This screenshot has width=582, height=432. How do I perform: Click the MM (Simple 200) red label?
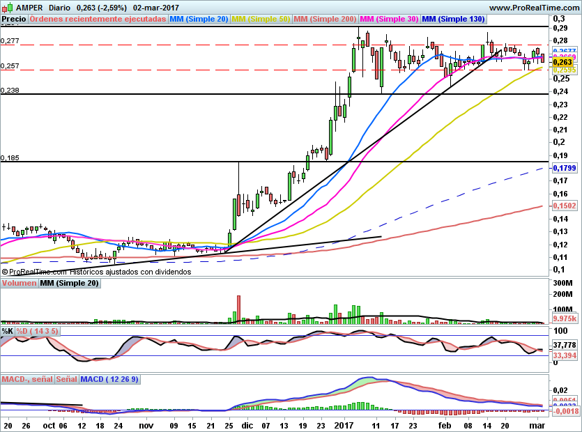click(x=325, y=19)
